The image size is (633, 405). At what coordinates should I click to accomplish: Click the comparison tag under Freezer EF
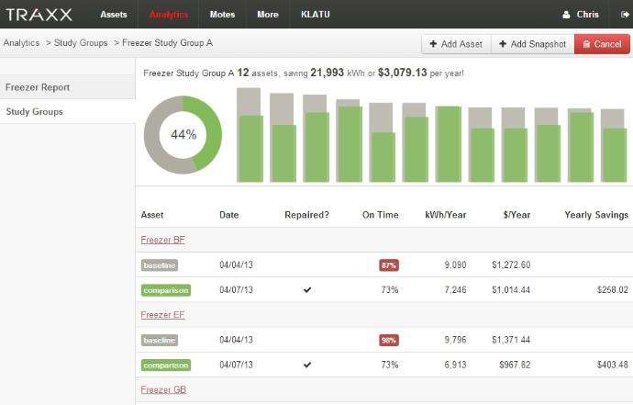(165, 365)
